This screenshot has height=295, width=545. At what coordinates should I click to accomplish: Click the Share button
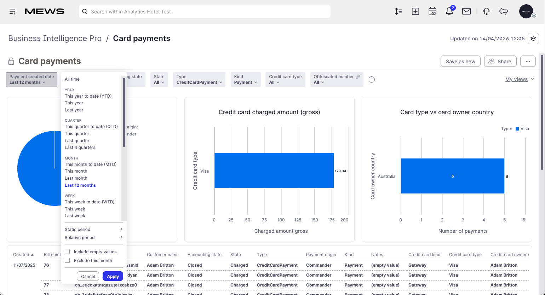pyautogui.click(x=500, y=61)
